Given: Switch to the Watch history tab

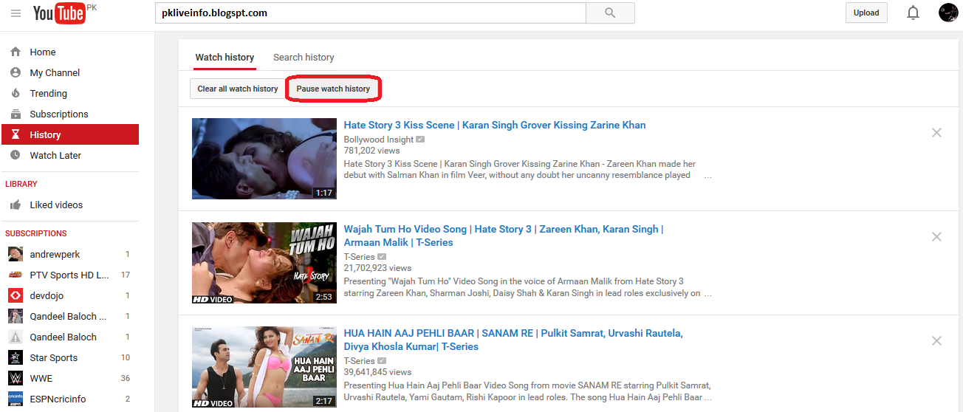Looking at the screenshot, I should pyautogui.click(x=225, y=57).
